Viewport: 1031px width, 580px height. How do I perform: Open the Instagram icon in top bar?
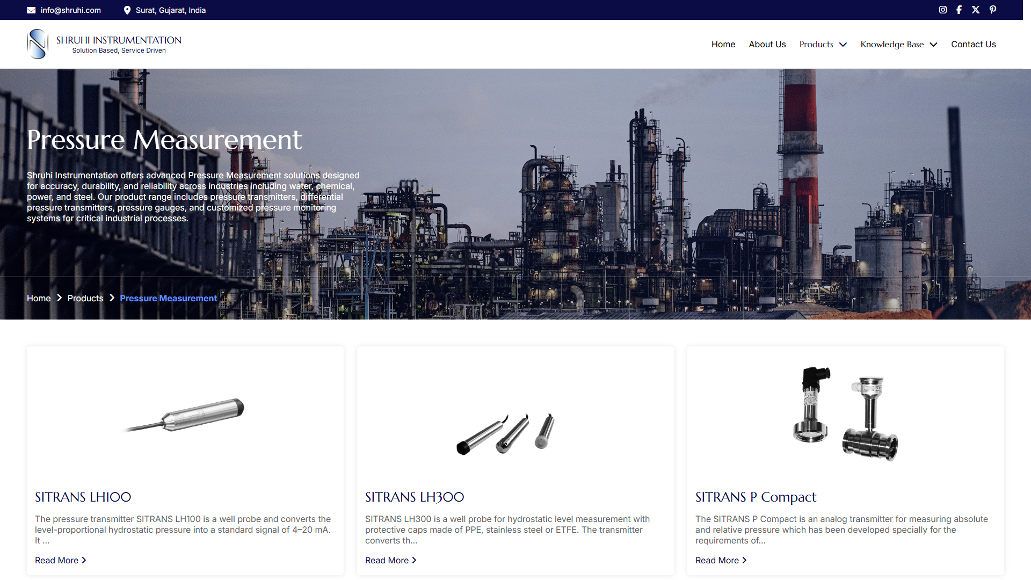pos(942,10)
